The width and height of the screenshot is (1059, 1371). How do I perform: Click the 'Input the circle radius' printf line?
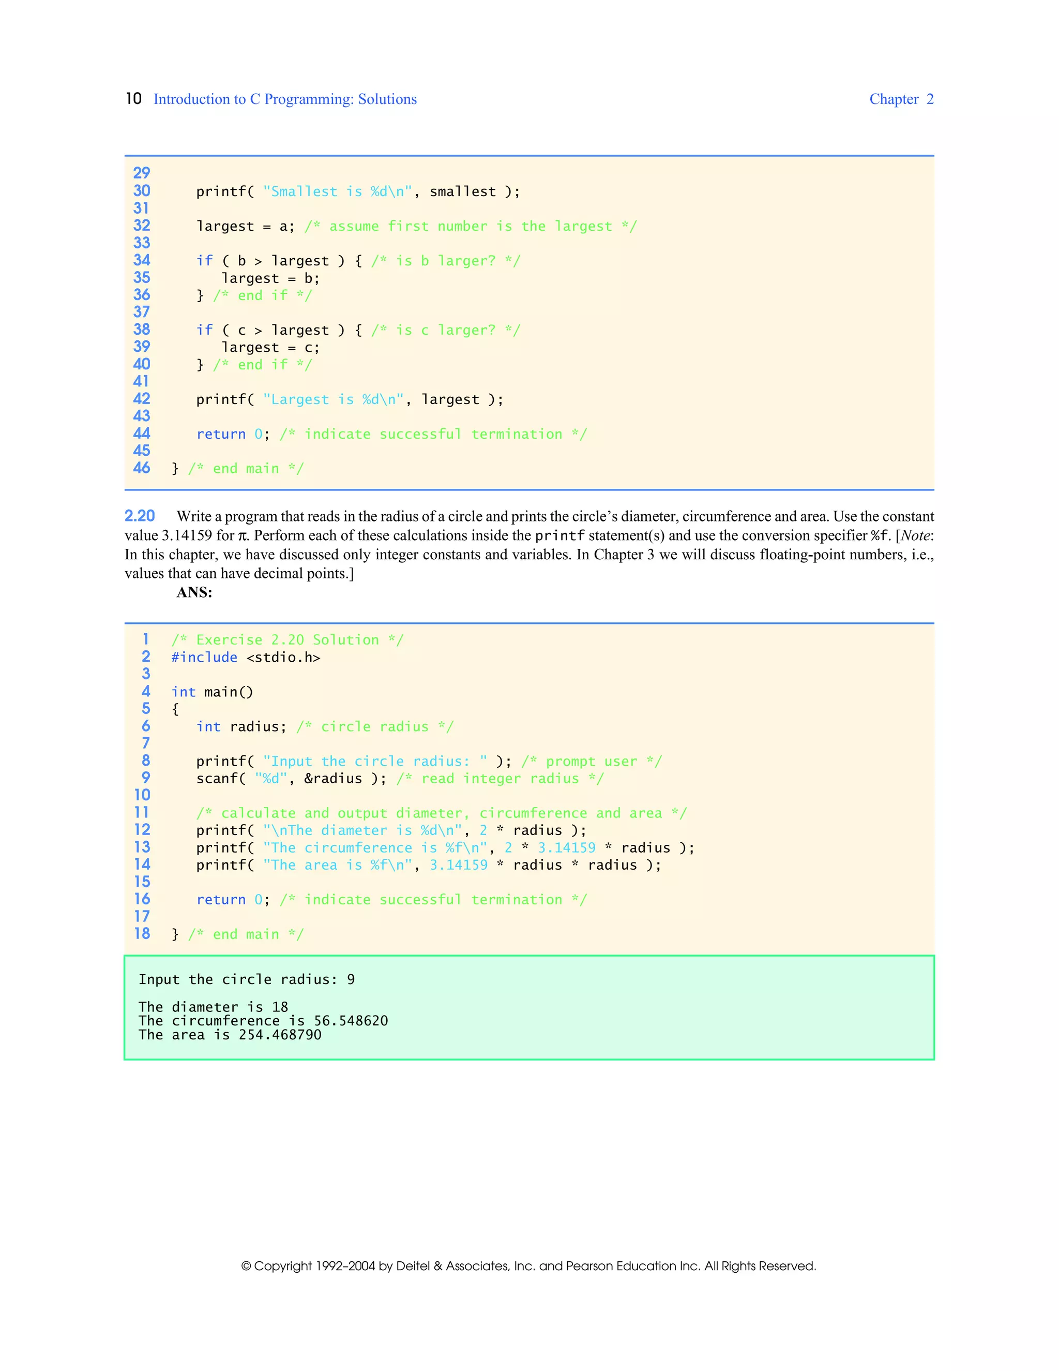coord(429,761)
